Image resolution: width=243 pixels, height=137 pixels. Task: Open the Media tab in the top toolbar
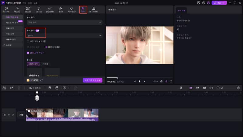click(x=6, y=9)
